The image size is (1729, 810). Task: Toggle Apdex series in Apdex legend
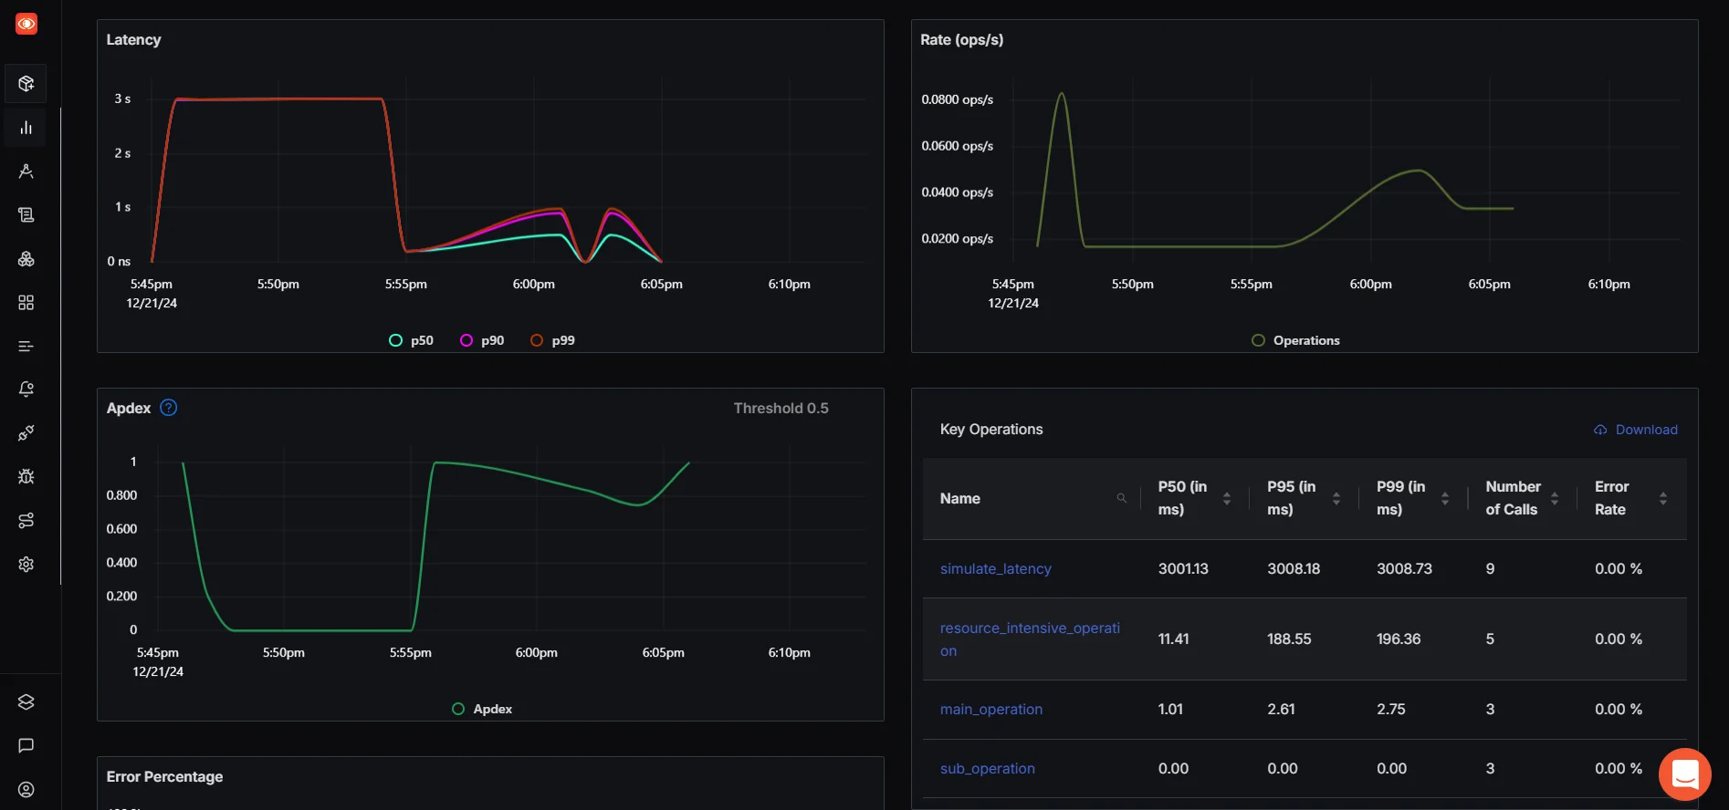(x=482, y=709)
